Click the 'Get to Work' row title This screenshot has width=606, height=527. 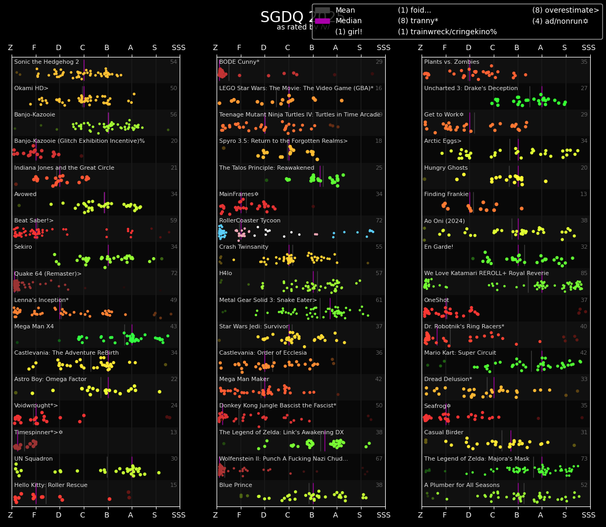coord(444,114)
